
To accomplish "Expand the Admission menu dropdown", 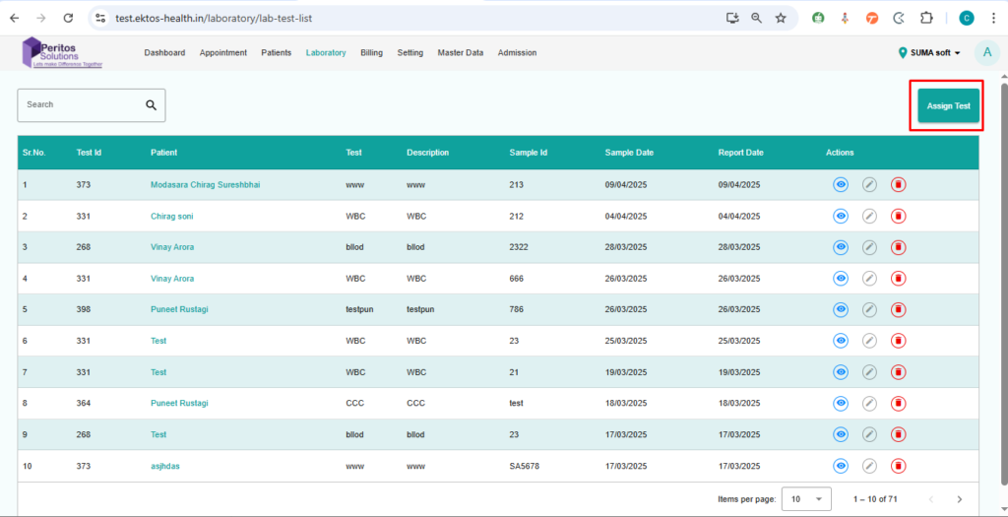I will (517, 53).
